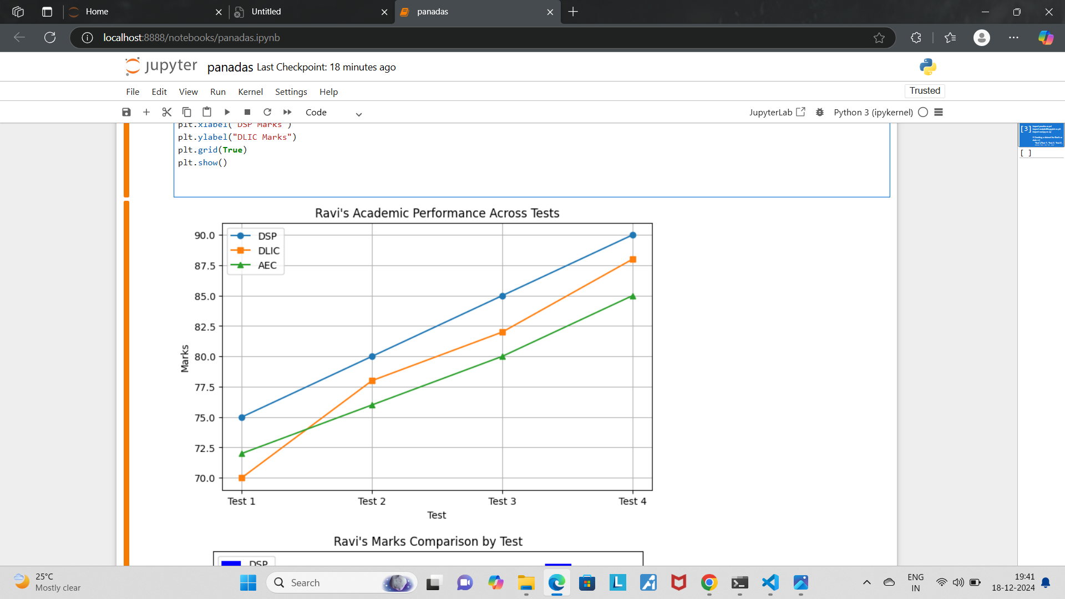The height and width of the screenshot is (599, 1065).
Task: Interrupt the kernel with the stop icon
Action: pos(247,112)
